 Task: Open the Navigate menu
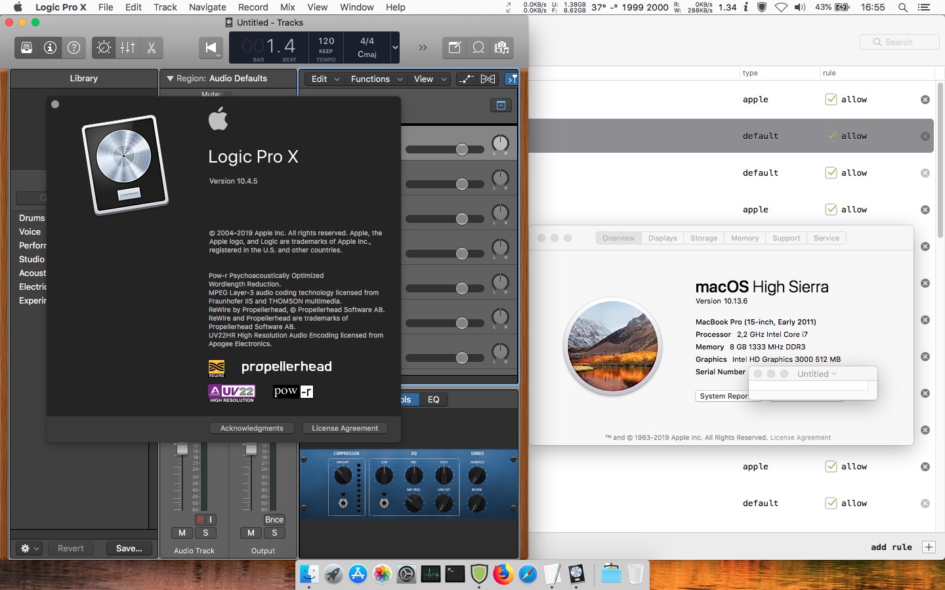tap(207, 7)
